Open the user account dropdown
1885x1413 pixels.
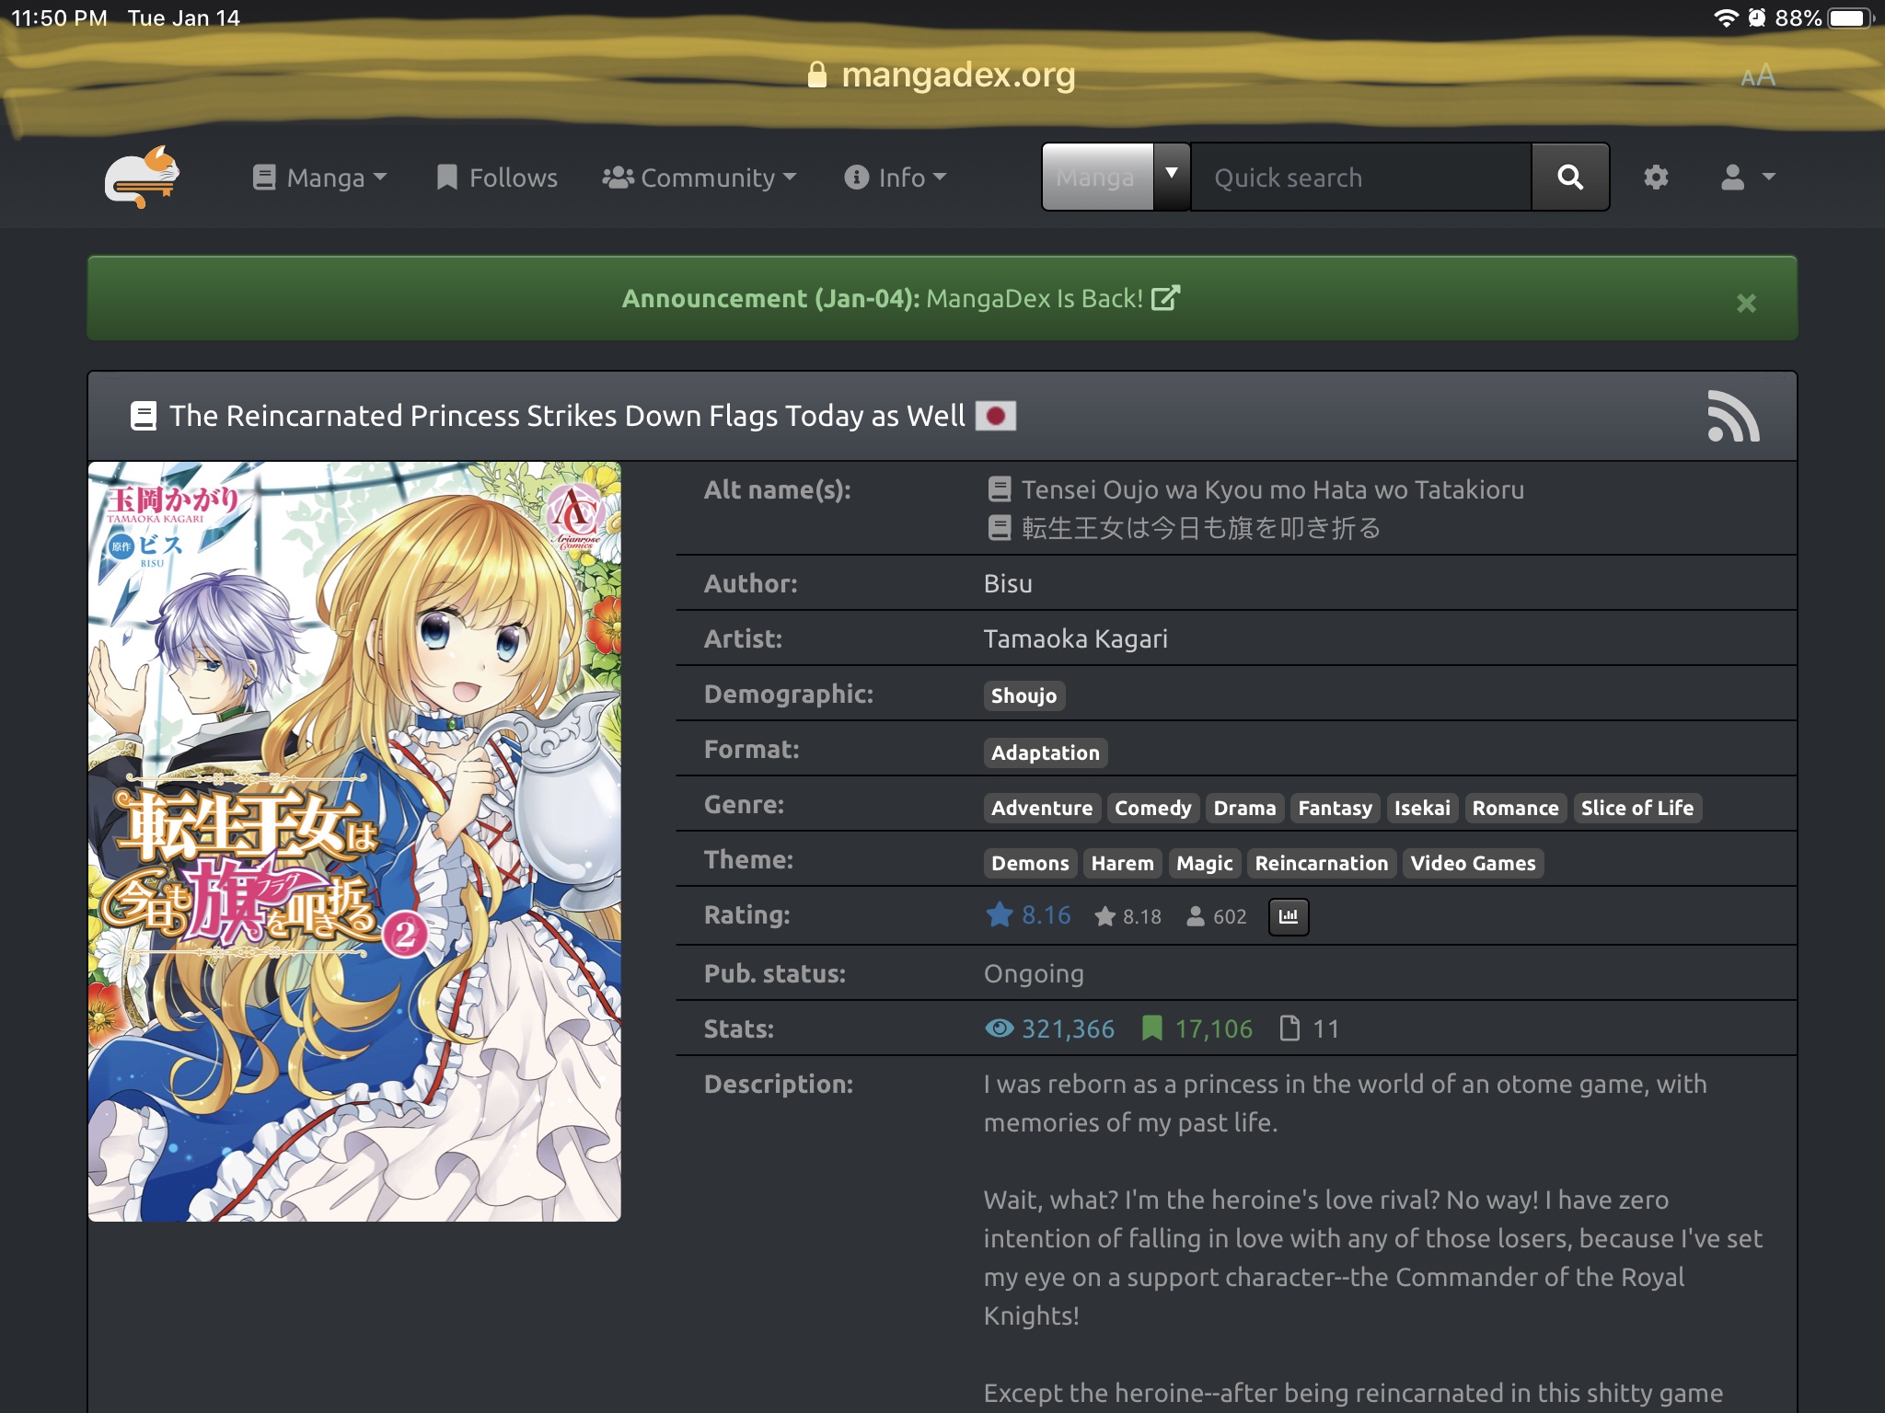(1747, 177)
